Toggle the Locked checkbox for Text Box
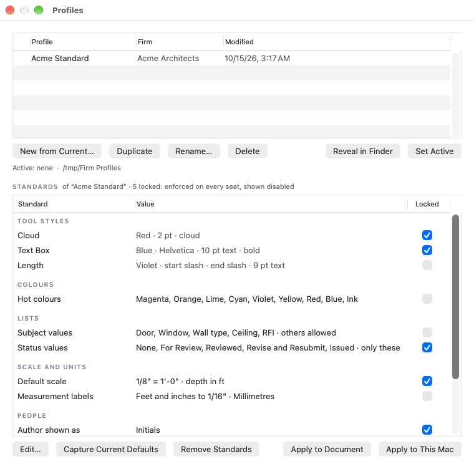Image resolution: width=474 pixels, height=469 pixels. [x=427, y=250]
